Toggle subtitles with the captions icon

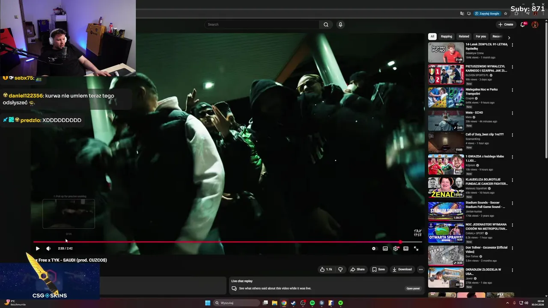pyautogui.click(x=385, y=249)
